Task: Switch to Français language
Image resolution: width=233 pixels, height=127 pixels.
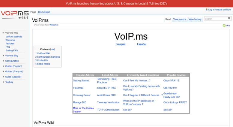Action: tap(121, 44)
